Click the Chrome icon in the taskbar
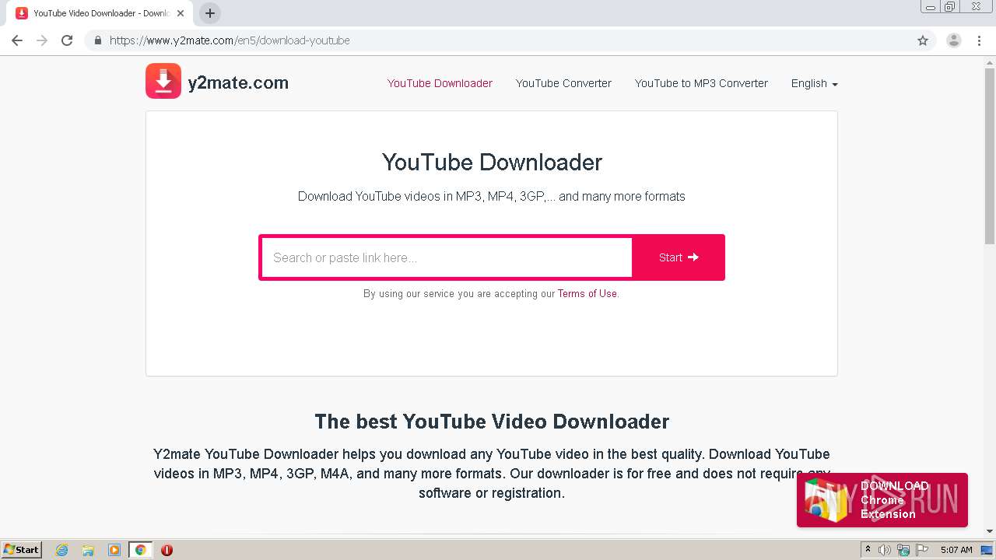 [140, 550]
